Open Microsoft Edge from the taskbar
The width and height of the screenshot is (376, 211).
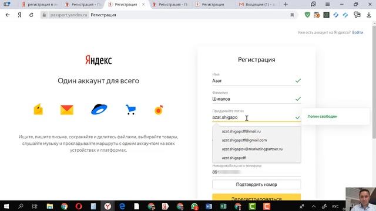click(122, 206)
